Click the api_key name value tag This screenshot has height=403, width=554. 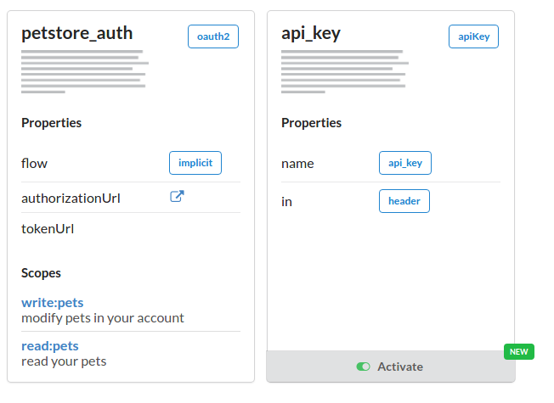[405, 163]
